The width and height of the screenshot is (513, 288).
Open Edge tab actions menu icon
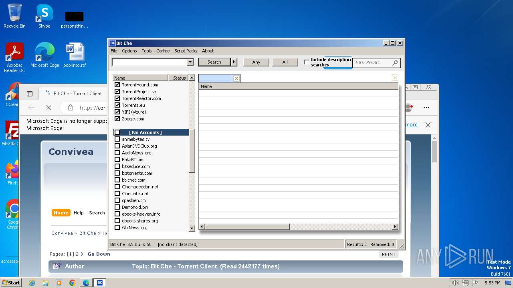point(30,94)
